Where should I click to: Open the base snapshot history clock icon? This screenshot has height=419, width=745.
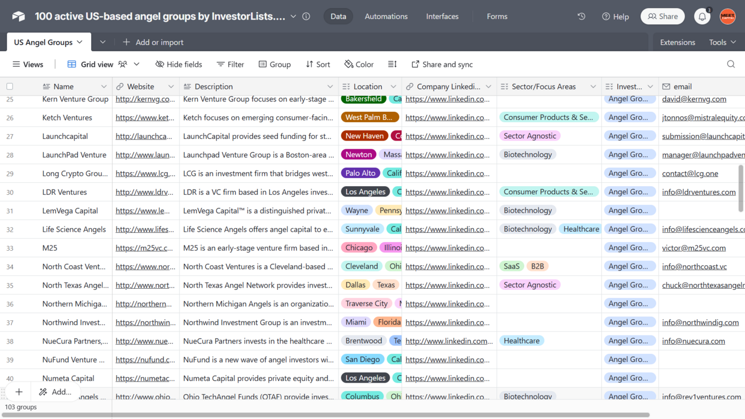(581, 16)
